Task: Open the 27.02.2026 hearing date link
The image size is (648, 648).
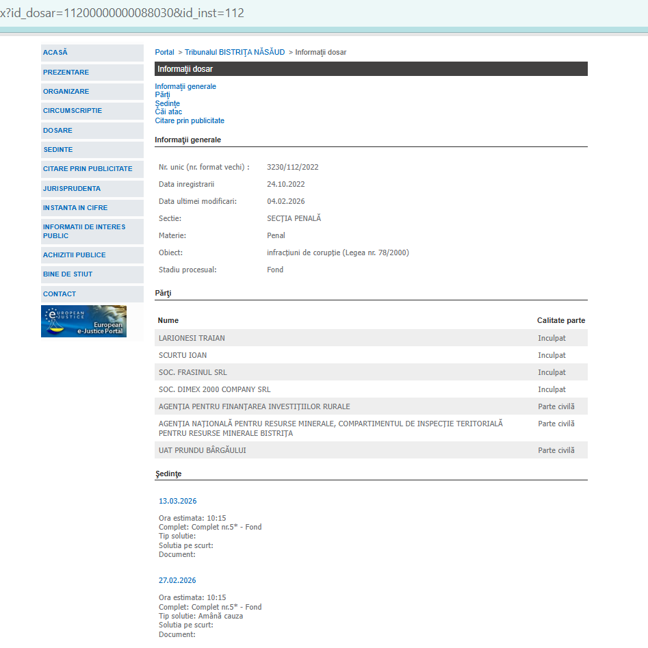Action: 177,581
